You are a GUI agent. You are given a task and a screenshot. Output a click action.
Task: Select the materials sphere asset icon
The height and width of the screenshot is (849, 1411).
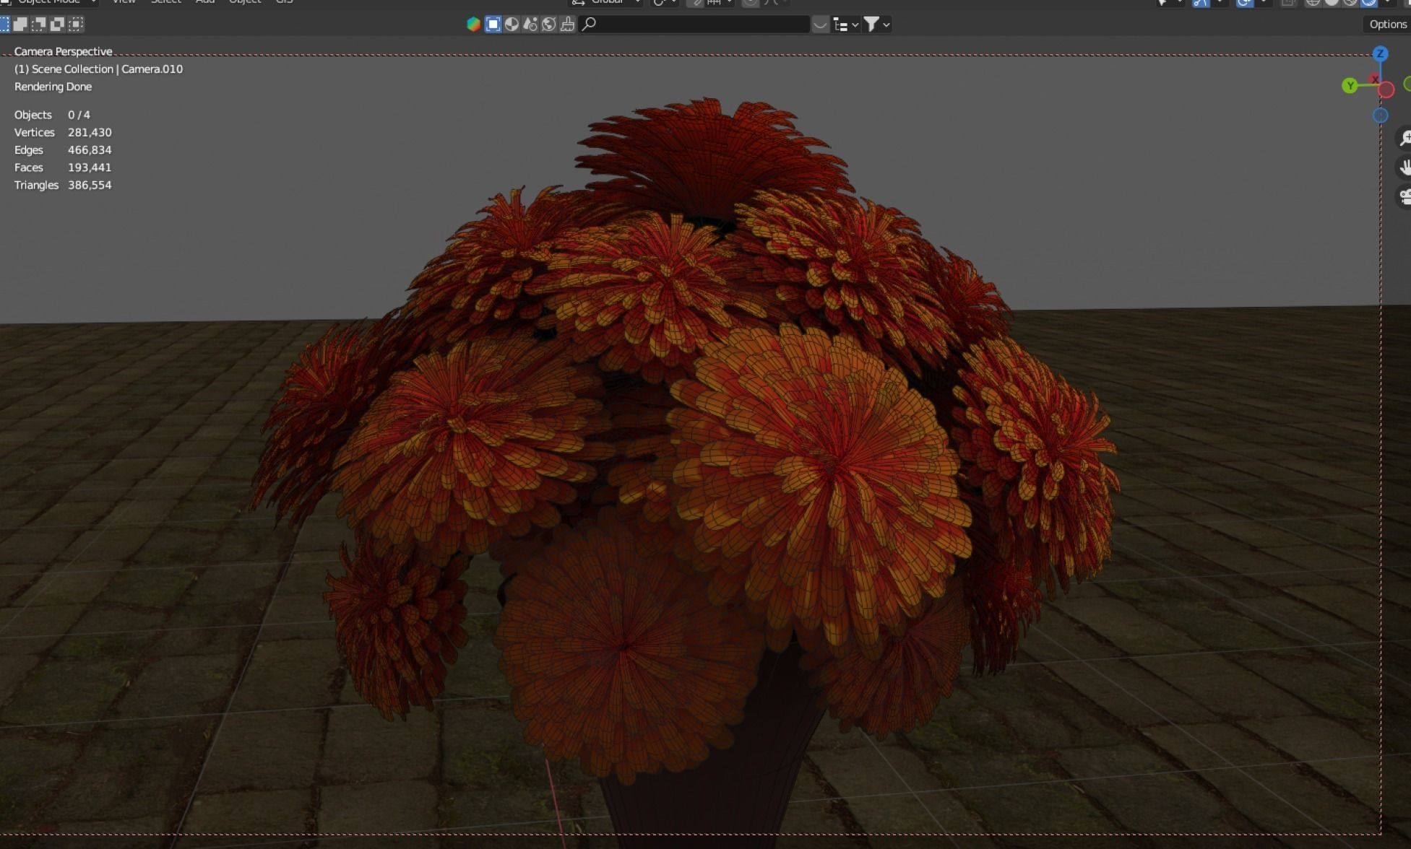point(512,25)
